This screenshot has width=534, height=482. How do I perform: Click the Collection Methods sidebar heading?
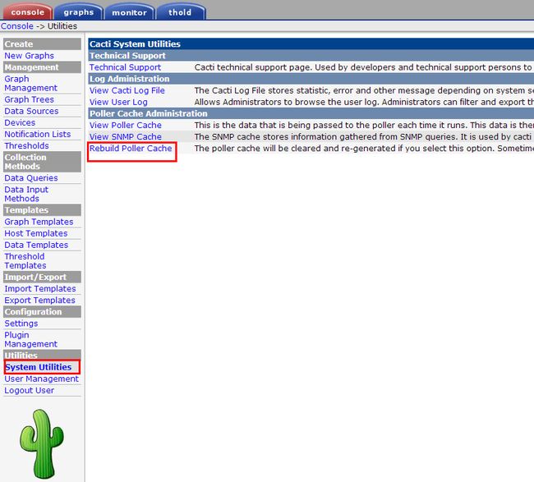tap(42, 162)
